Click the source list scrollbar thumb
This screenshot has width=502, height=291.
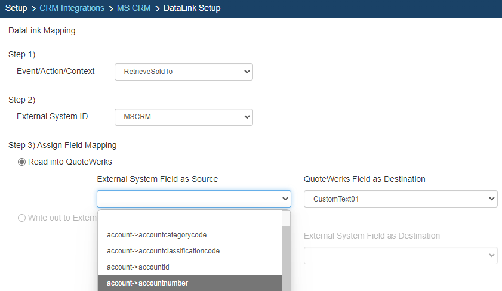click(286, 218)
